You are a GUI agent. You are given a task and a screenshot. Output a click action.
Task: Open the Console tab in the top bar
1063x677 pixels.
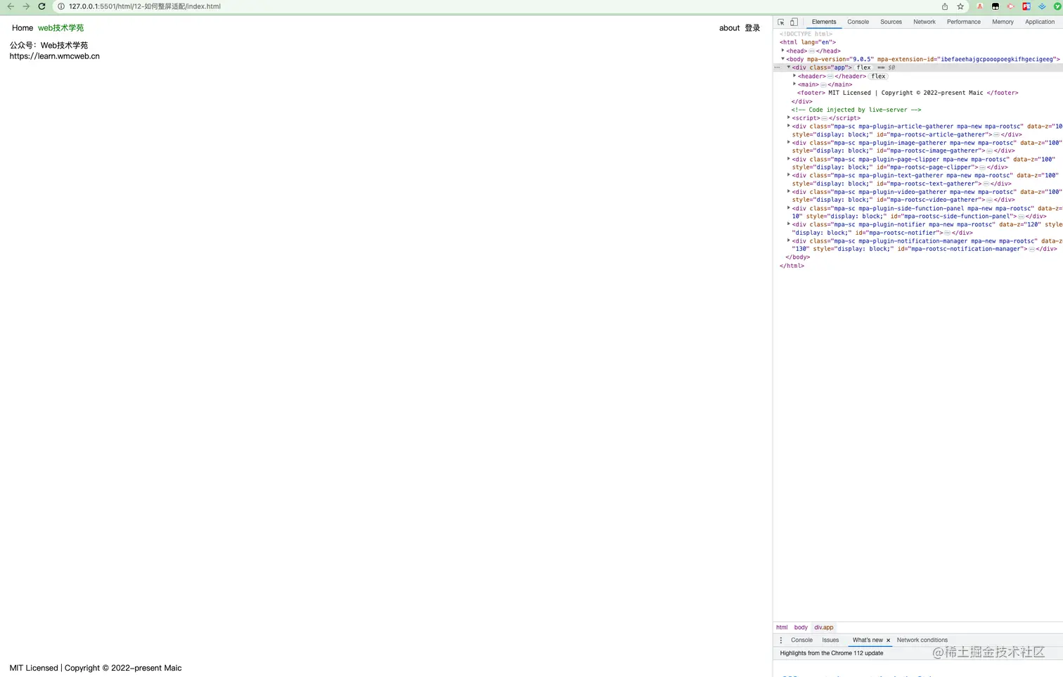click(x=858, y=22)
